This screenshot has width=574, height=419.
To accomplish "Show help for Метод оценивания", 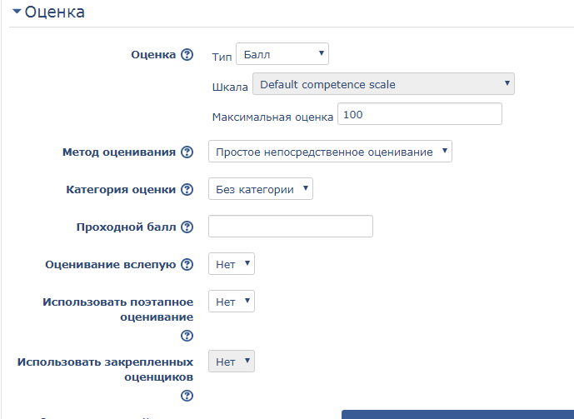I will [187, 152].
